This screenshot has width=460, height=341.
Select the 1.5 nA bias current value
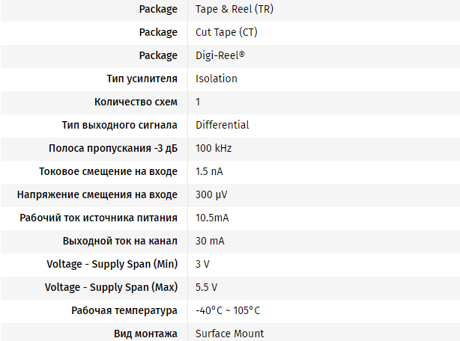click(209, 171)
